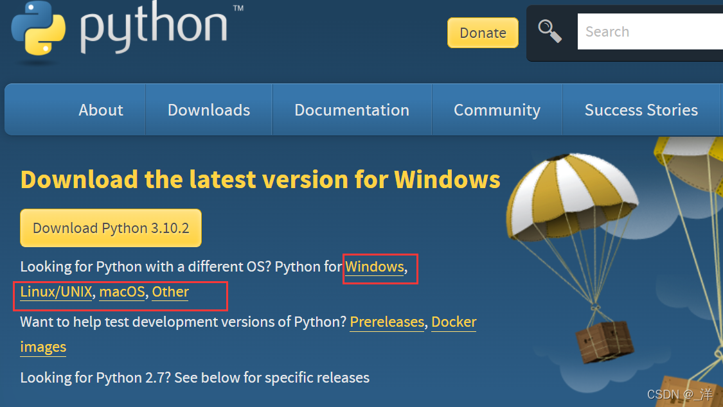723x407 pixels.
Task: Open the Prereleases link
Action: point(387,322)
